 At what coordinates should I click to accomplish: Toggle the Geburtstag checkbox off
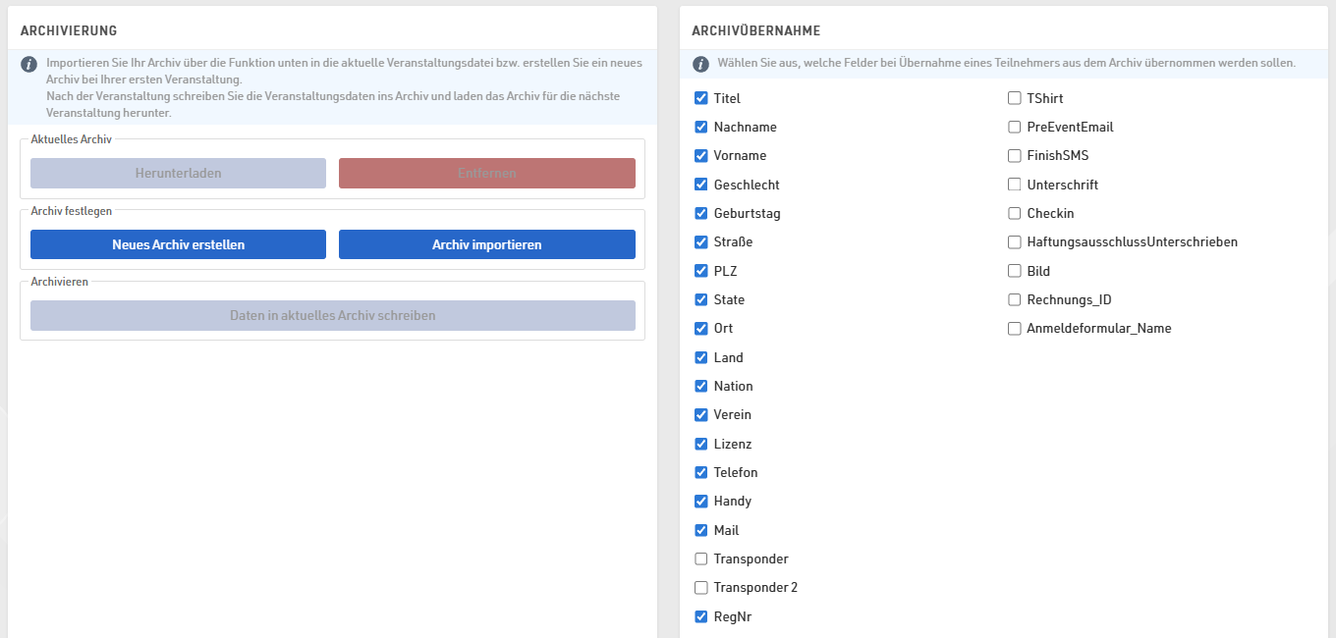click(701, 213)
